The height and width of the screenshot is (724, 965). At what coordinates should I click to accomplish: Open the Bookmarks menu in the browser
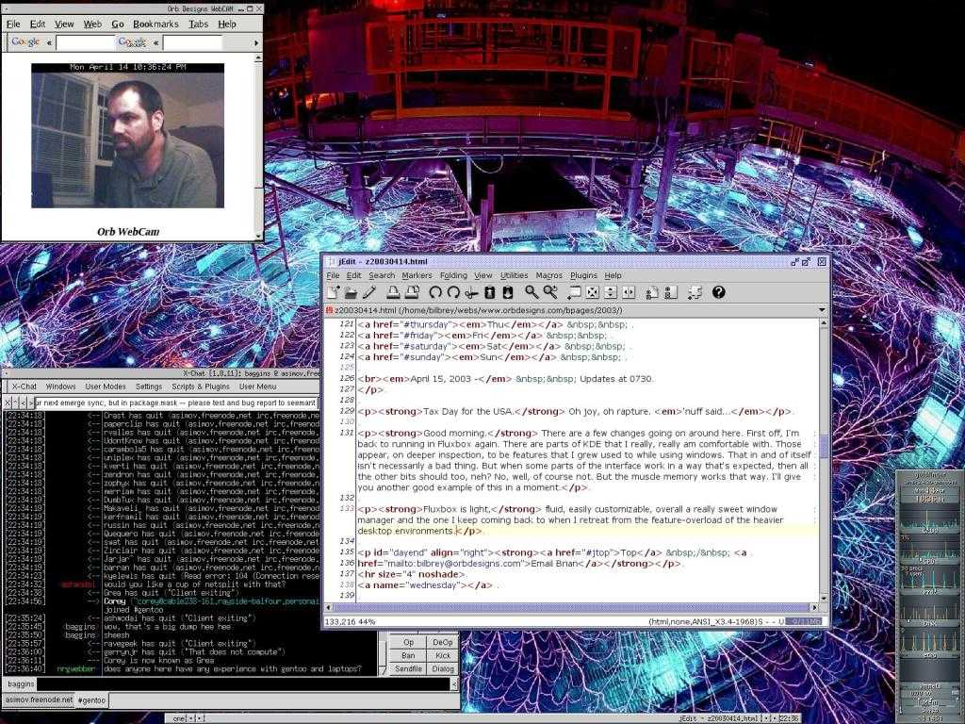(x=155, y=24)
